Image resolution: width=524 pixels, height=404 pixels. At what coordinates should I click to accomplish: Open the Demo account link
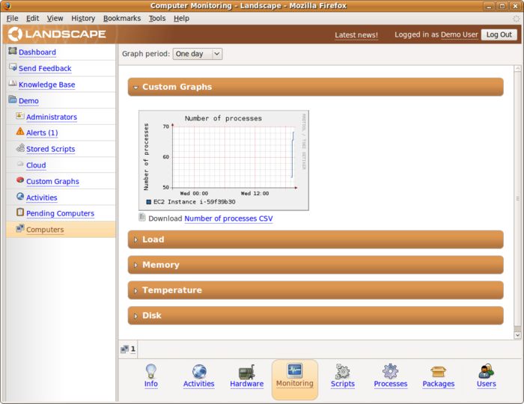tap(28, 101)
